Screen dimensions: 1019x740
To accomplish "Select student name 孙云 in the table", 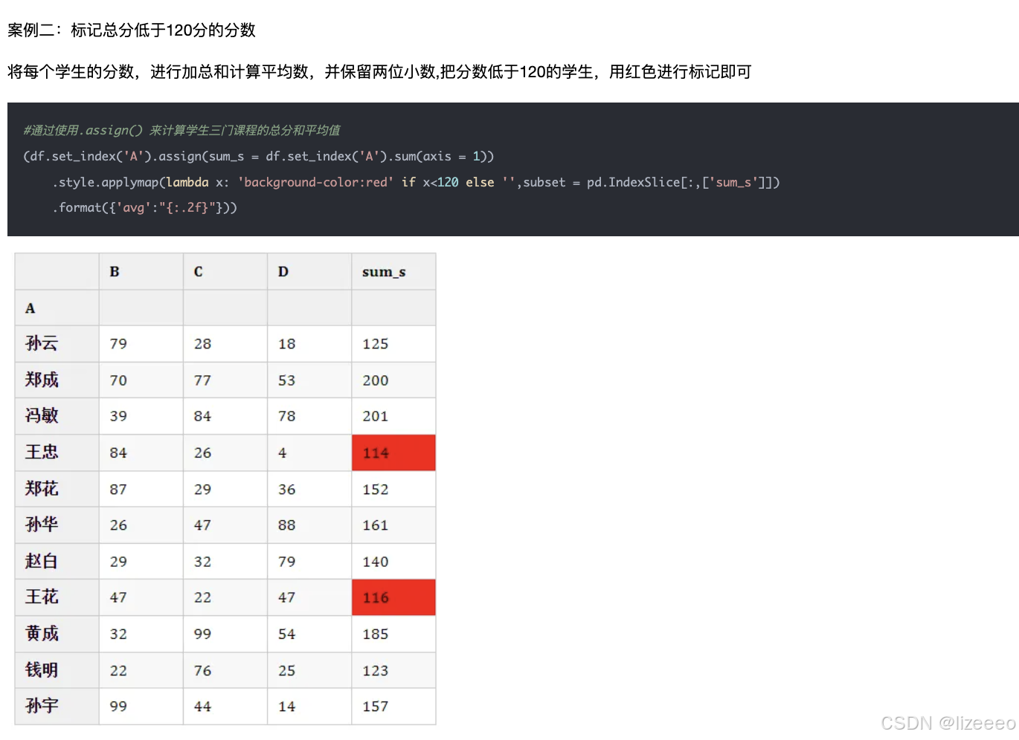I will [x=41, y=343].
